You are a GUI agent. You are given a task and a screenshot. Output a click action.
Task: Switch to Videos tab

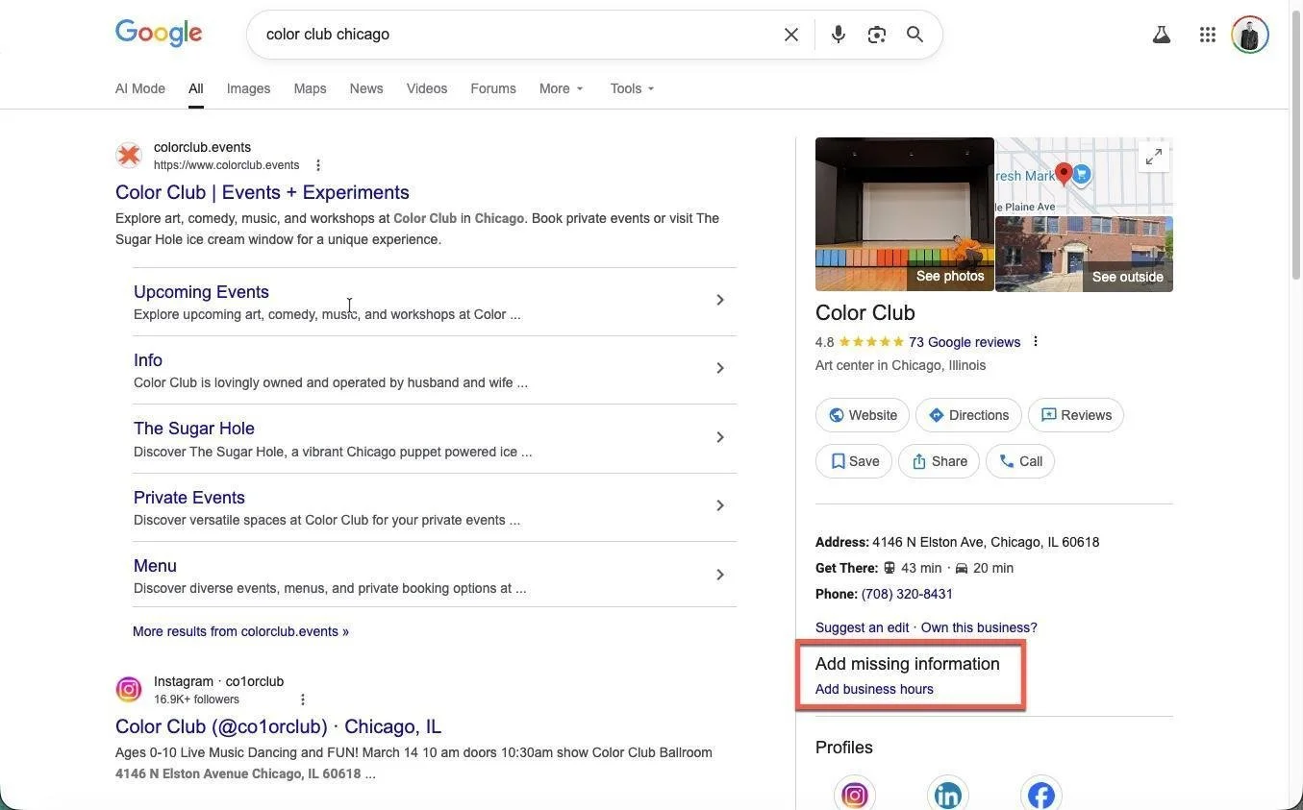427,88
